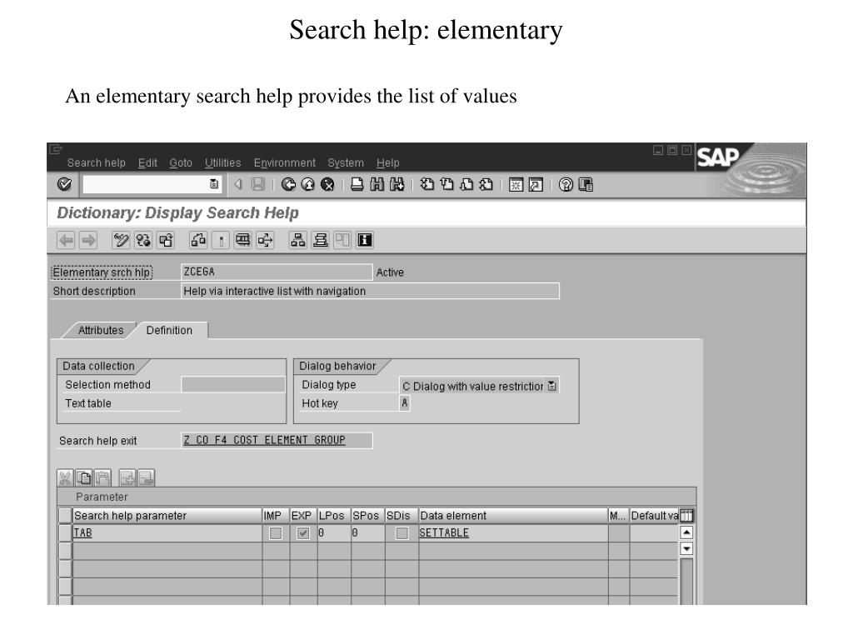
Task: Click the Other object icon
Action: (166, 240)
